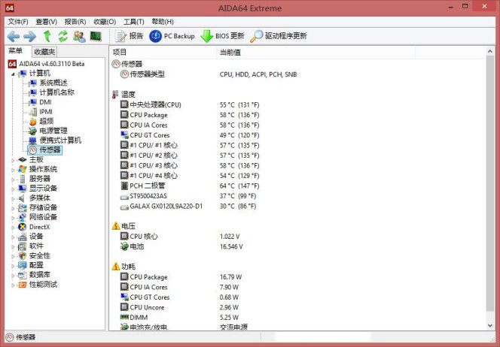The width and height of the screenshot is (500, 347).
Task: Expand the 服务器 tree node
Action: click(13, 180)
